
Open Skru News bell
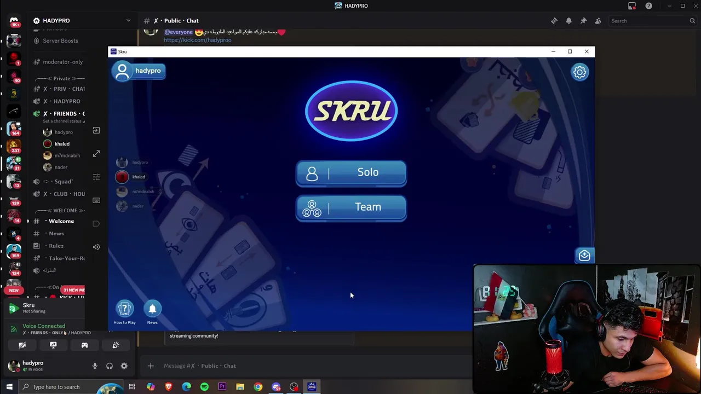pyautogui.click(x=152, y=312)
